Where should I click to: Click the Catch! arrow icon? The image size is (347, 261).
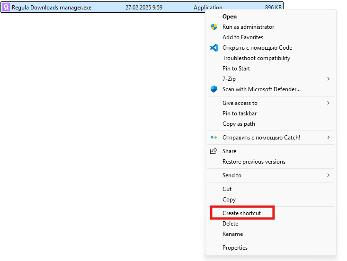point(214,138)
